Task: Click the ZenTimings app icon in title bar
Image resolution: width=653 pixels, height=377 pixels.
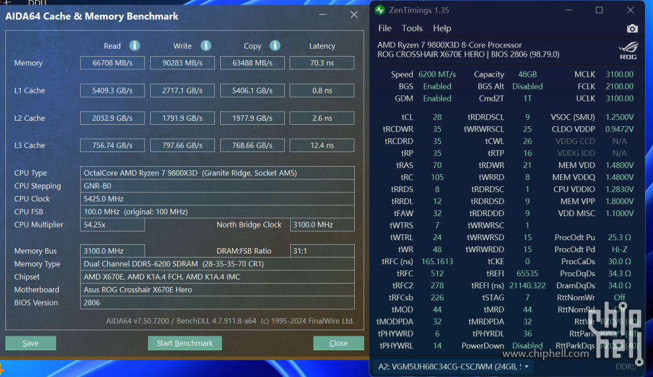Action: 380,11
